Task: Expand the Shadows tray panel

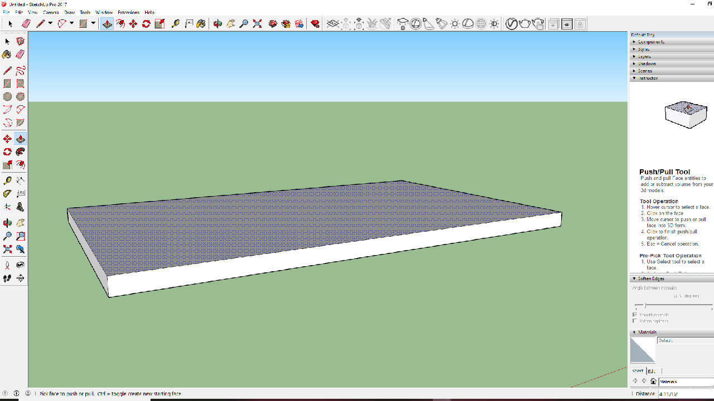Action: [672, 63]
